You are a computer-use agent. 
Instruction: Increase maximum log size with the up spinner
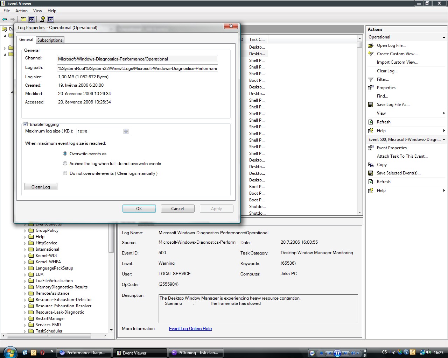[126, 130]
